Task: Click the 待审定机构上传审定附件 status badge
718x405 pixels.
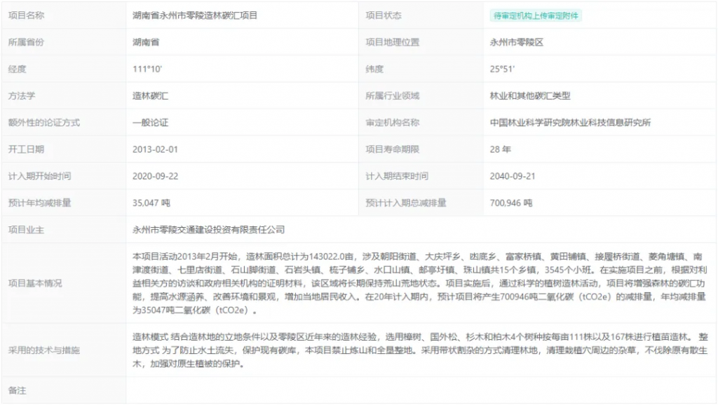Action: [x=536, y=15]
